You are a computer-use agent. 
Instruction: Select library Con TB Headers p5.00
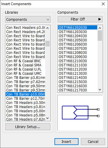(26, 111)
